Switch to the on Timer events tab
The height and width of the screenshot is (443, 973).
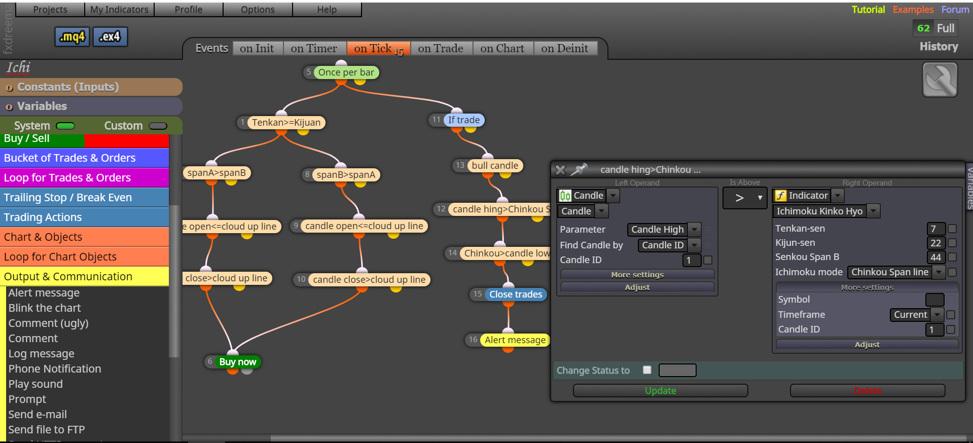314,48
